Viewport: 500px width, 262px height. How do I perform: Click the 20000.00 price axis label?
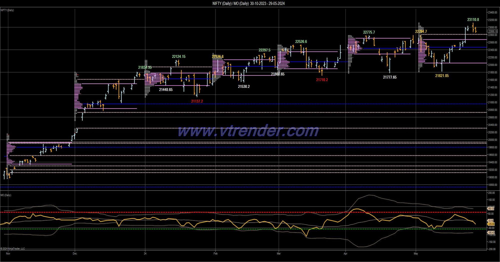click(492, 140)
